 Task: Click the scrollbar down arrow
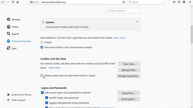coord(192,107)
